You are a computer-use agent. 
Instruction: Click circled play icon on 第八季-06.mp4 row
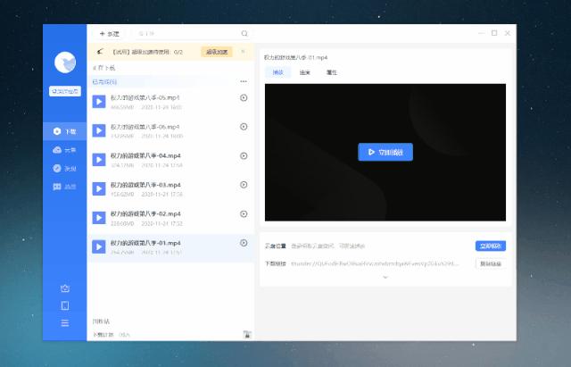point(244,127)
